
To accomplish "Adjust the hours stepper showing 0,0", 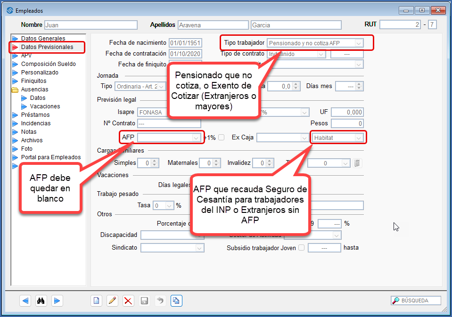I will [296, 86].
